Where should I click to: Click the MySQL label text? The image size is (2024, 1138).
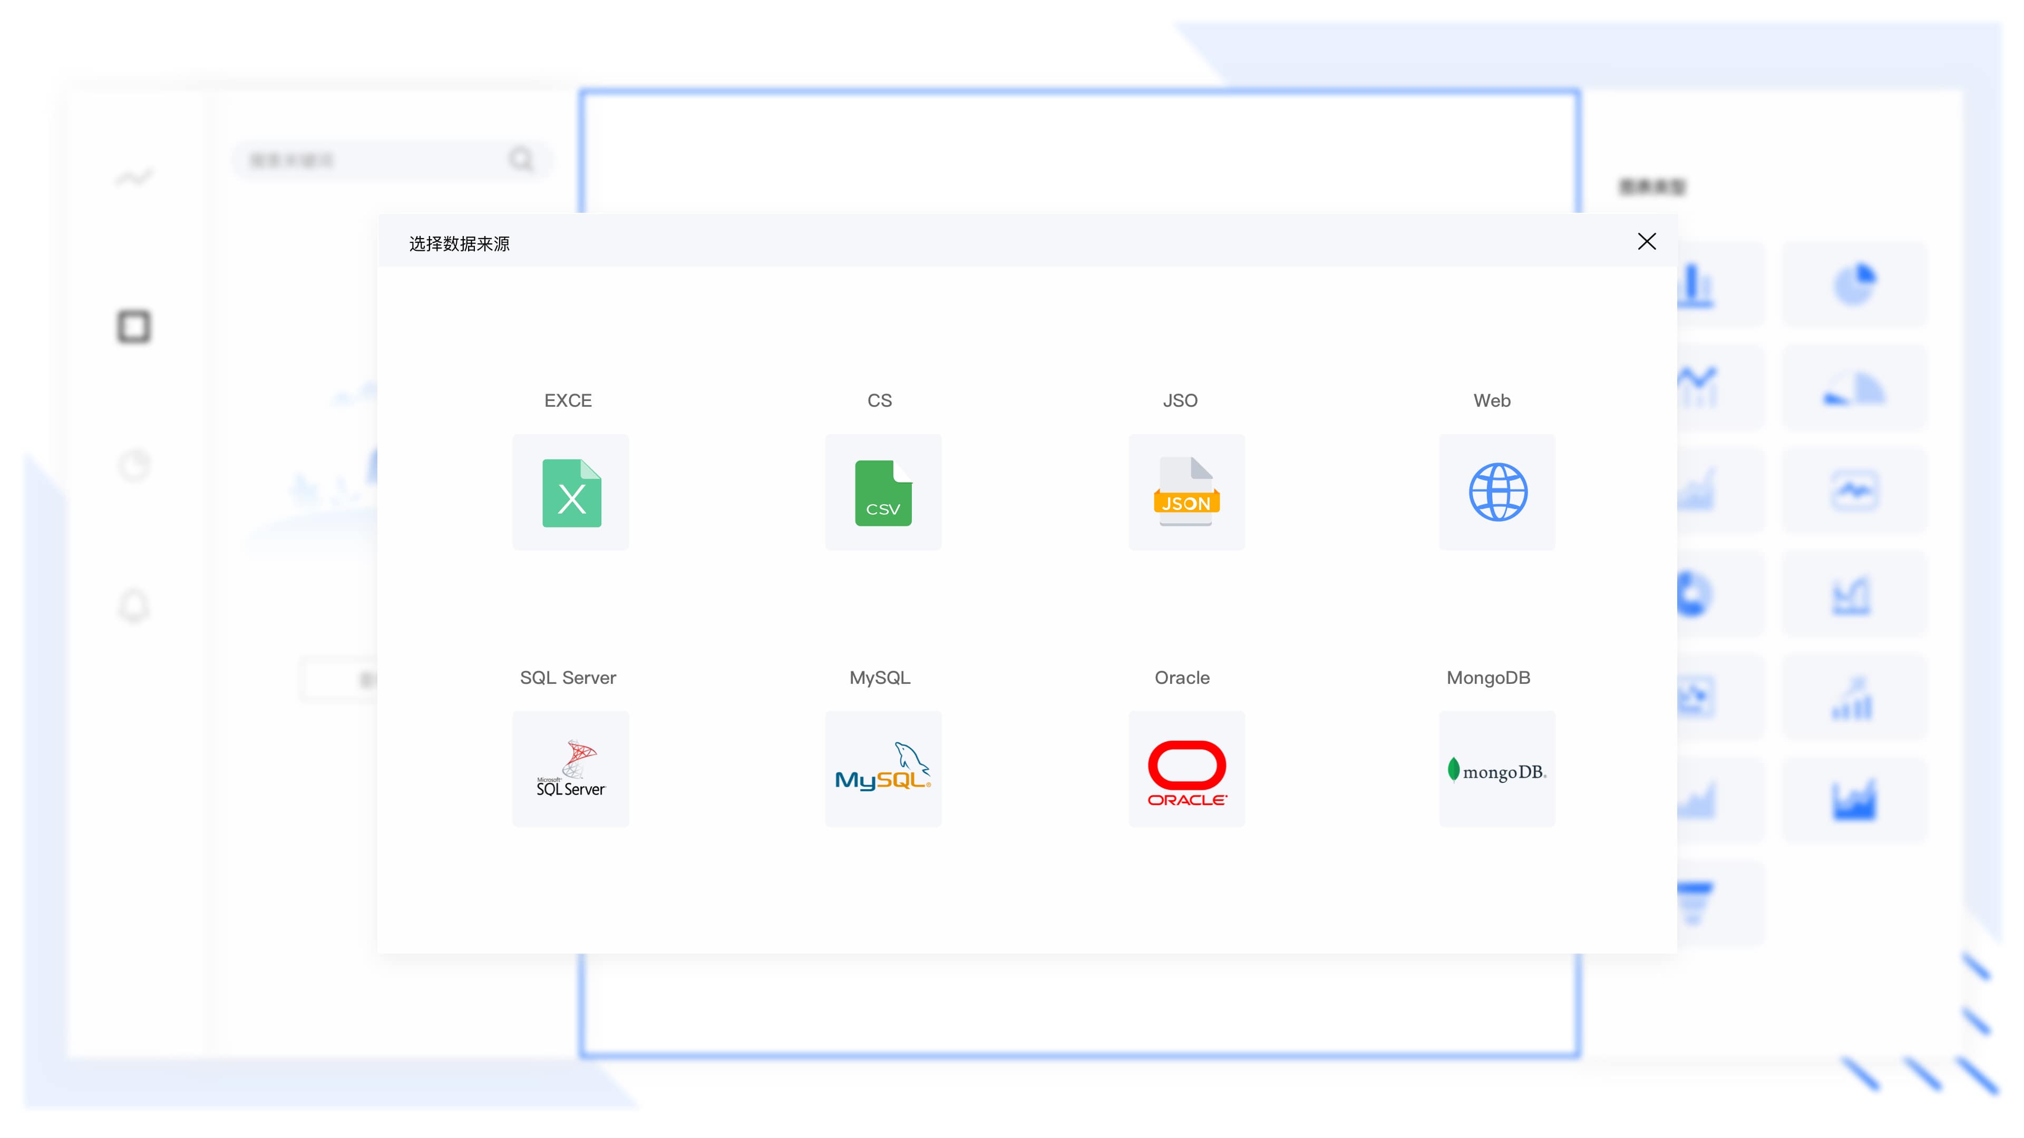point(880,678)
